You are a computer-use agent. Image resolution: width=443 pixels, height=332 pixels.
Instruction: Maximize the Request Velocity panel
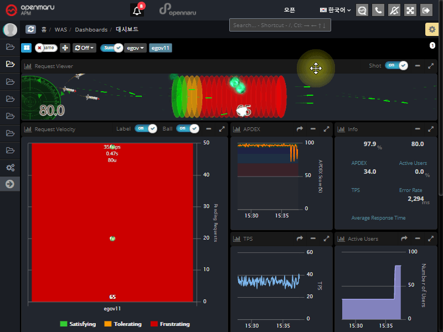(222, 129)
